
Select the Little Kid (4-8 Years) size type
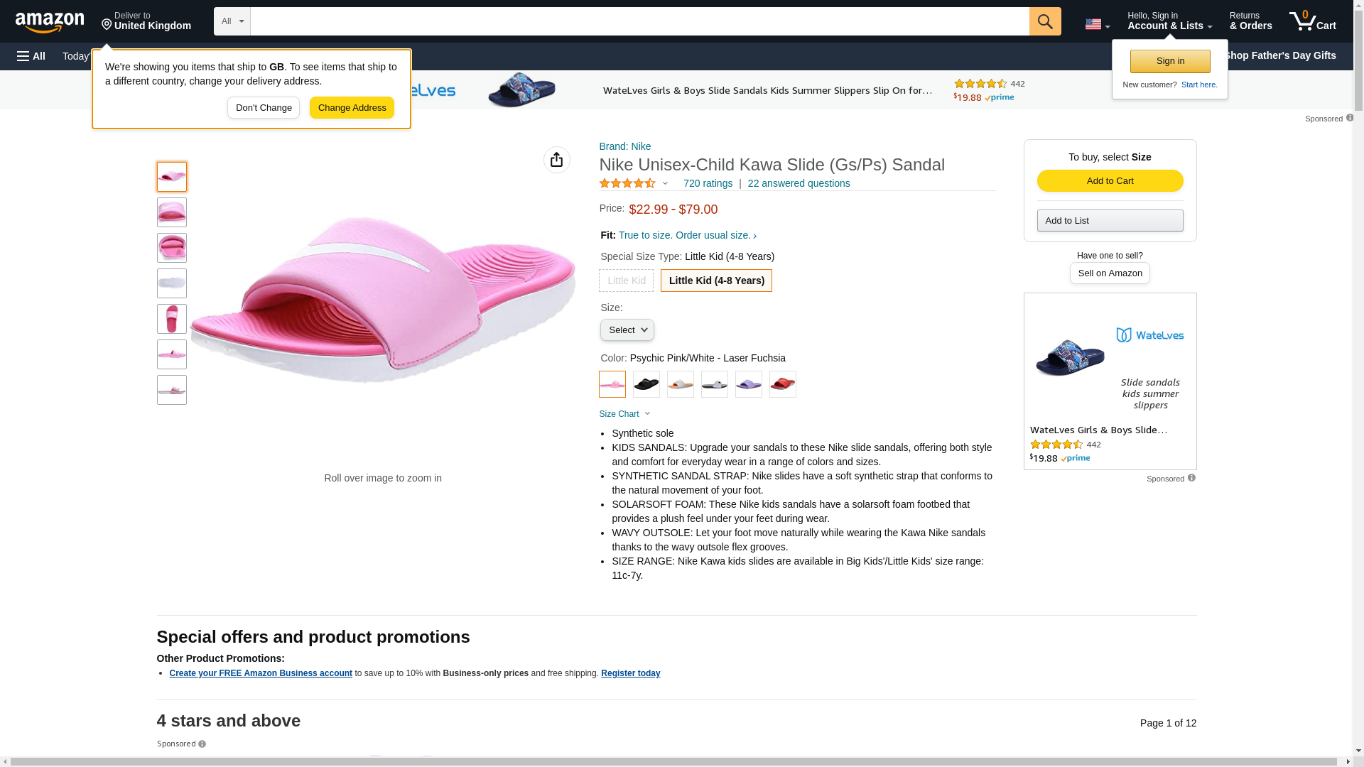tap(716, 281)
